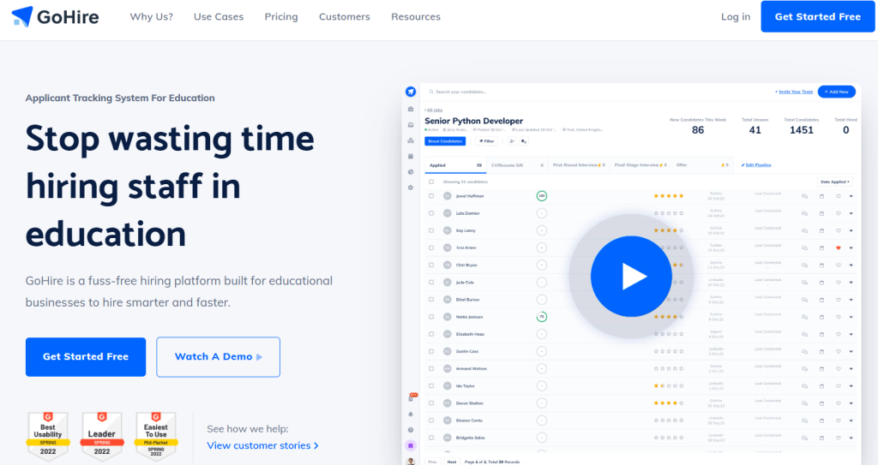This screenshot has width=878, height=465.
Task: Open the Resources menu
Action: point(416,17)
